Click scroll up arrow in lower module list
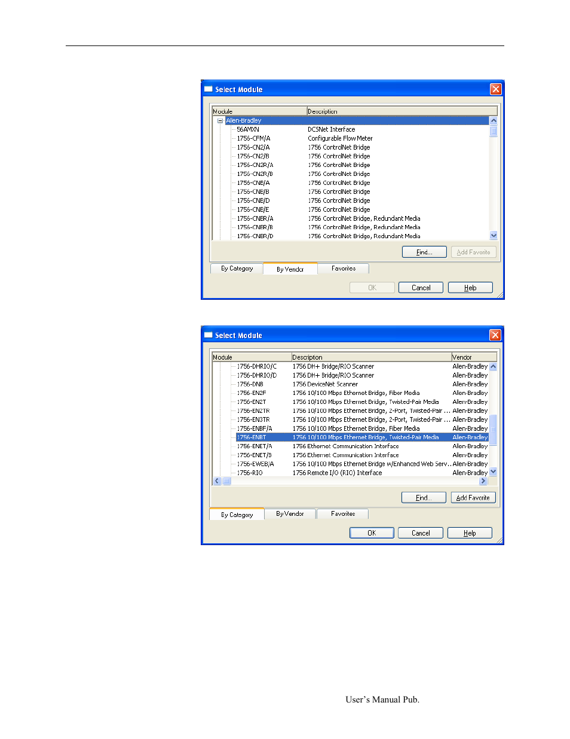This screenshot has width=570, height=739. click(x=493, y=367)
